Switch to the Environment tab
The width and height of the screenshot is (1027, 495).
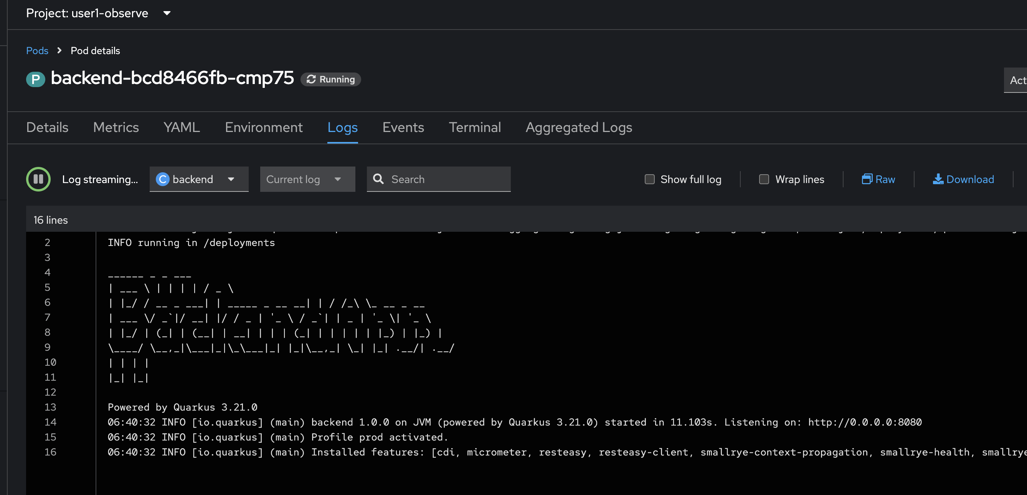pyautogui.click(x=264, y=127)
